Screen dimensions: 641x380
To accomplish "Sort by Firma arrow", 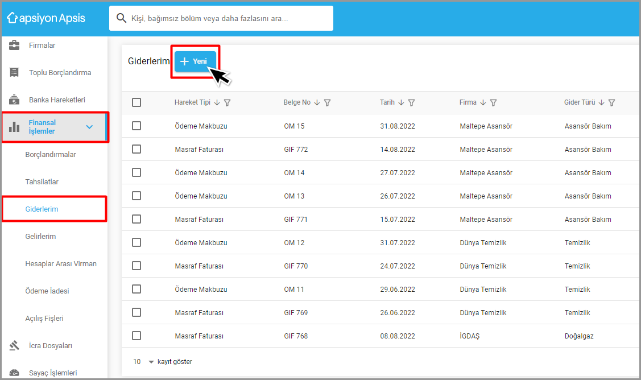I will [x=483, y=102].
